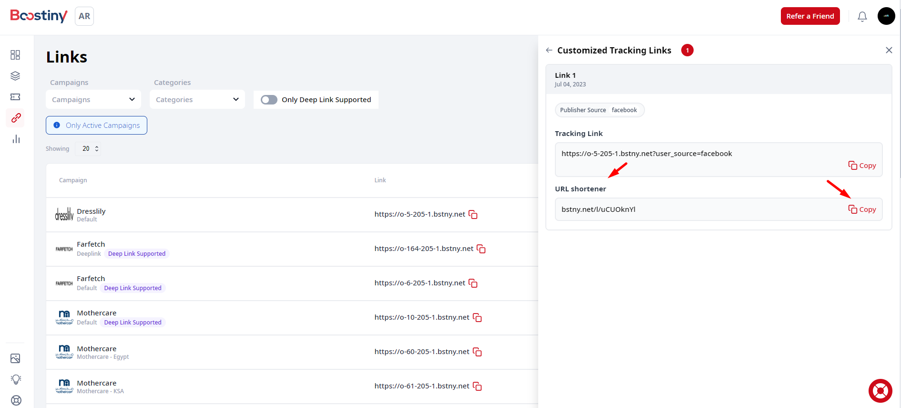Click the Link 1 header card
This screenshot has height=408, width=901.
[718, 79]
